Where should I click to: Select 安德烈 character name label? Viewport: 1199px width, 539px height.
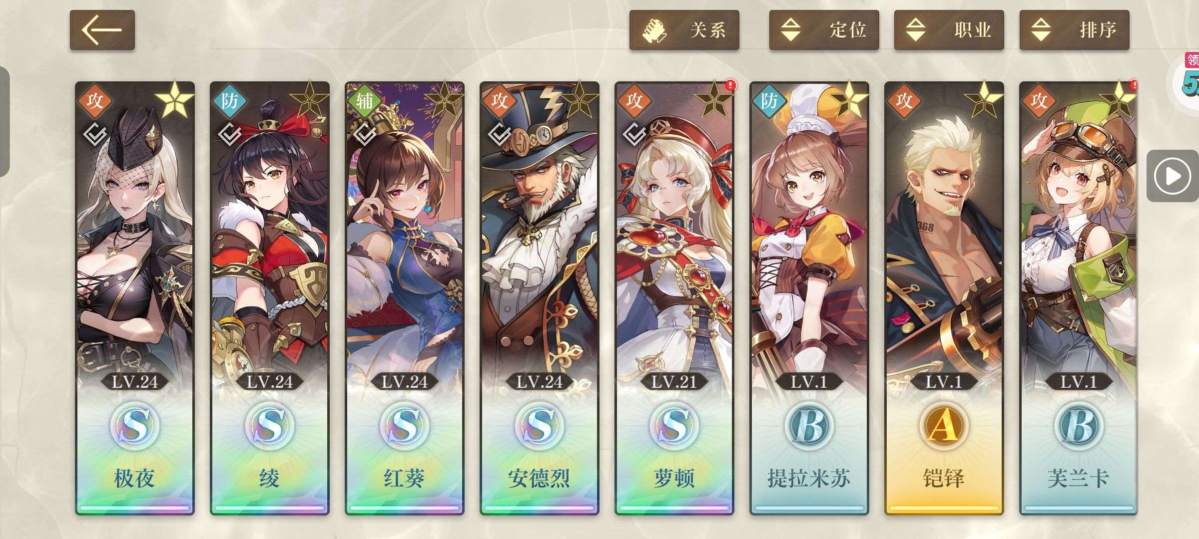pyautogui.click(x=539, y=478)
